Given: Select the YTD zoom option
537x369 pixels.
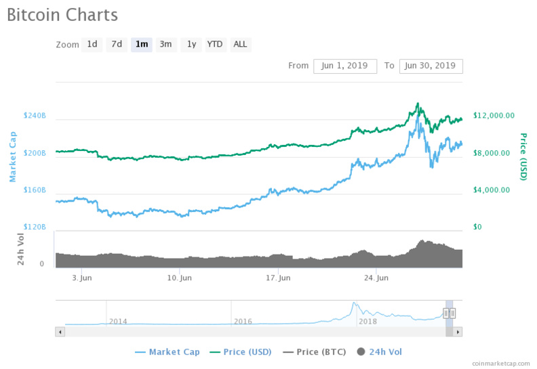Looking at the screenshot, I should (x=215, y=45).
